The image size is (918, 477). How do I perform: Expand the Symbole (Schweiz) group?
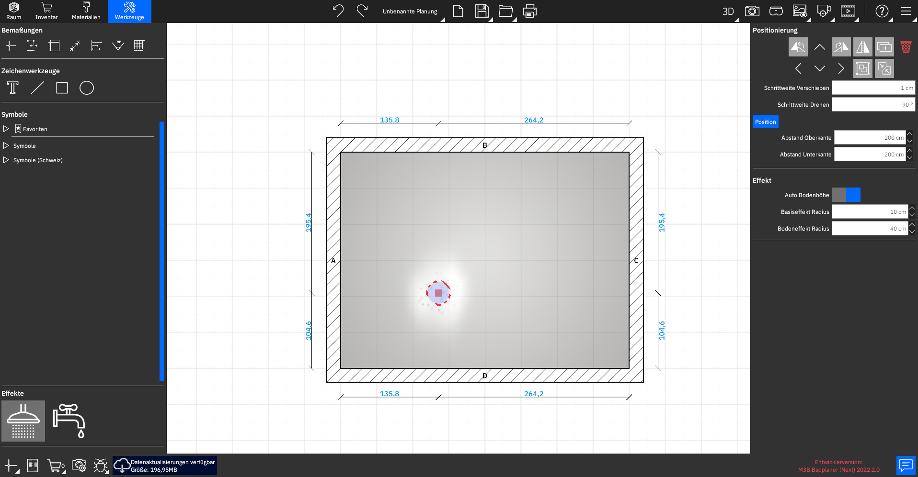tap(6, 160)
